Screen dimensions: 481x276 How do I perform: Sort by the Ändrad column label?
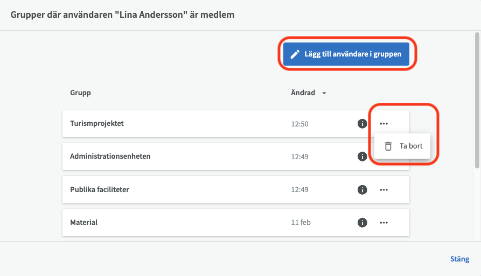[x=303, y=93]
